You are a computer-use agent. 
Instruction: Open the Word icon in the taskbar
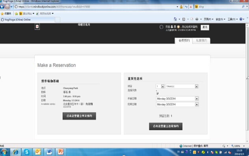49,152
